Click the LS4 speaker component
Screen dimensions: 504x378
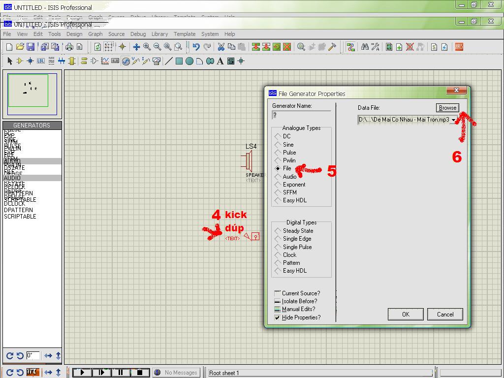247,161
